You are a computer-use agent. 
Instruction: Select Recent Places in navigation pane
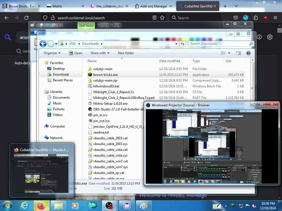[60, 80]
